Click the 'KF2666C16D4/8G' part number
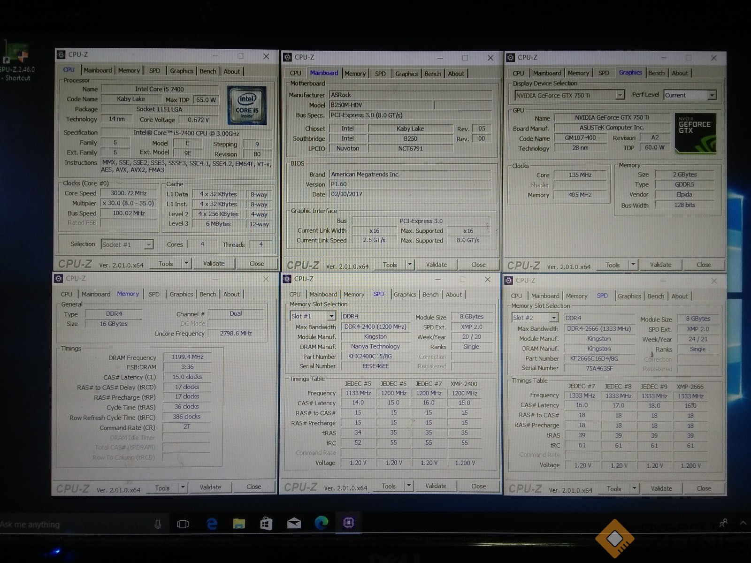This screenshot has height=563, width=751. [599, 358]
